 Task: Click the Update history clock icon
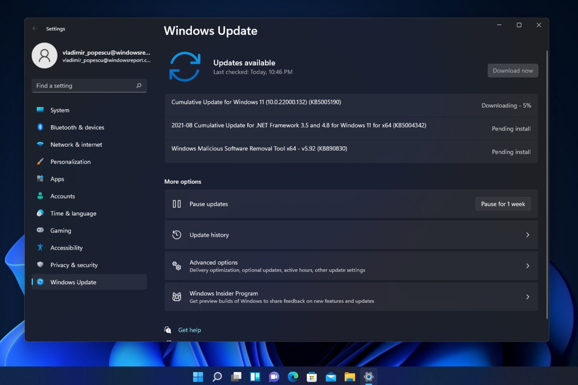click(177, 235)
